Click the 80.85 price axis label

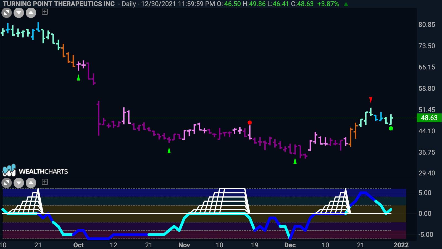(x=427, y=25)
